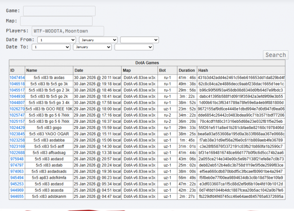Click date cell '25 Jan 2026 @ 06:23 local'
Screen dimensions: 294x211
coord(97,178)
